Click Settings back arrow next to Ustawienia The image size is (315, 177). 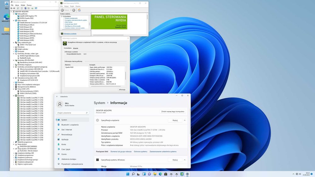pos(57,97)
